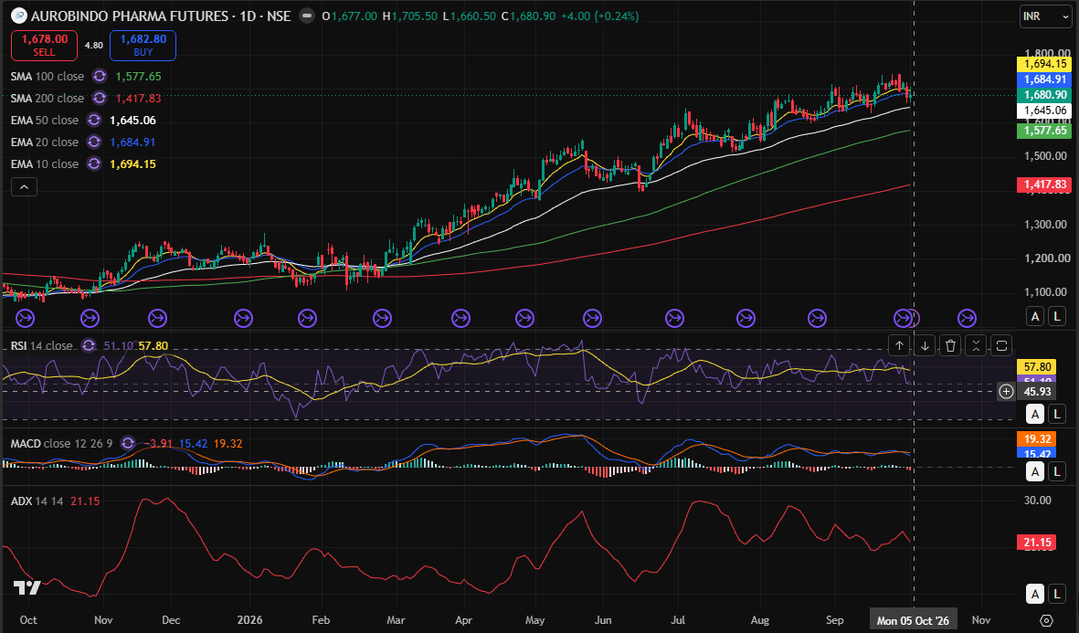
Task: Click green 1,680.90 last price label
Action: [1044, 95]
